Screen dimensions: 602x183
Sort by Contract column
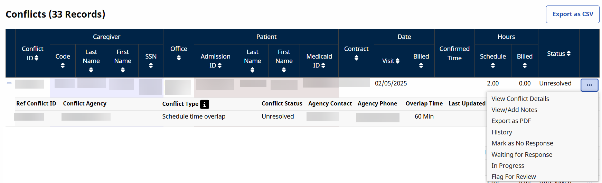coord(356,58)
